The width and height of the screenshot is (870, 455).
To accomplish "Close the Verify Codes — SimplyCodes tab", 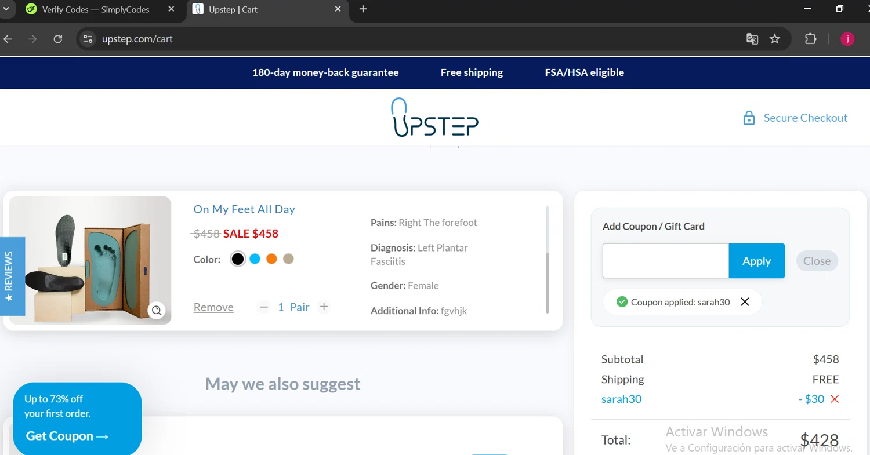I will pyautogui.click(x=171, y=9).
